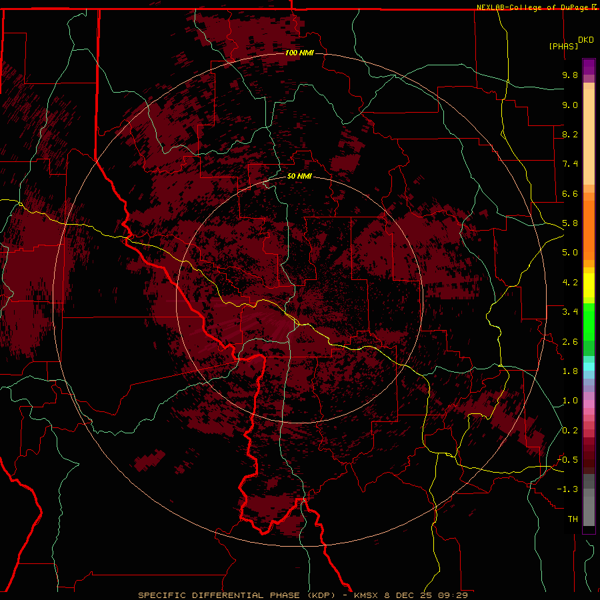Viewport: 600px width, 600px height.
Task: Click the 5.0 legend value
Action: point(570,253)
